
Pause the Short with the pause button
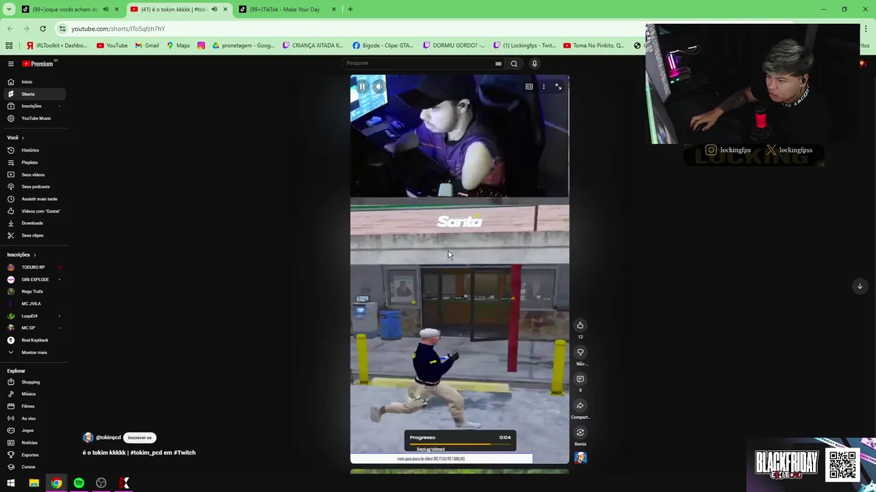pyautogui.click(x=362, y=87)
